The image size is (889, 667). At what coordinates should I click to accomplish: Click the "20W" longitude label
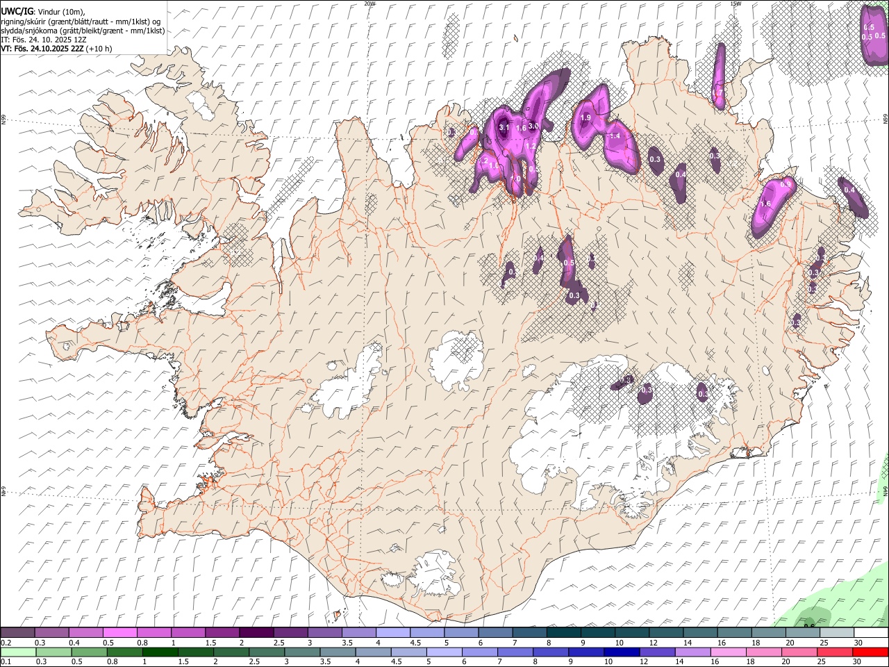tap(369, 3)
